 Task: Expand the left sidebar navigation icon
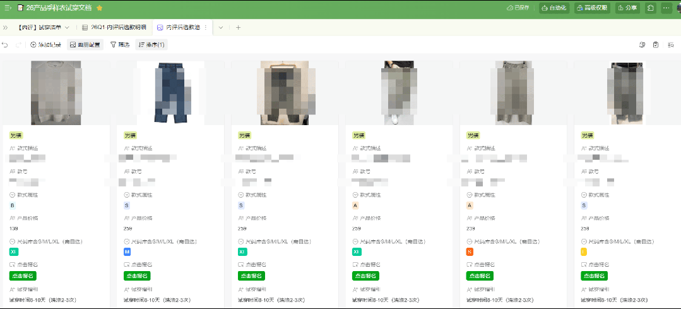[8, 8]
